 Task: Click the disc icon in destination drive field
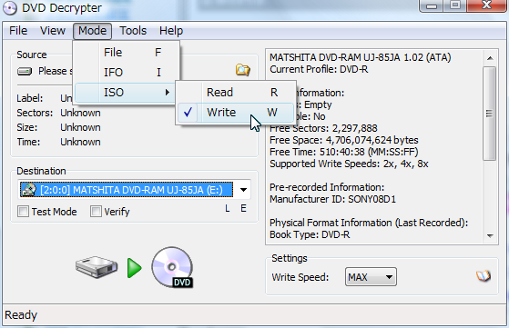click(x=29, y=190)
